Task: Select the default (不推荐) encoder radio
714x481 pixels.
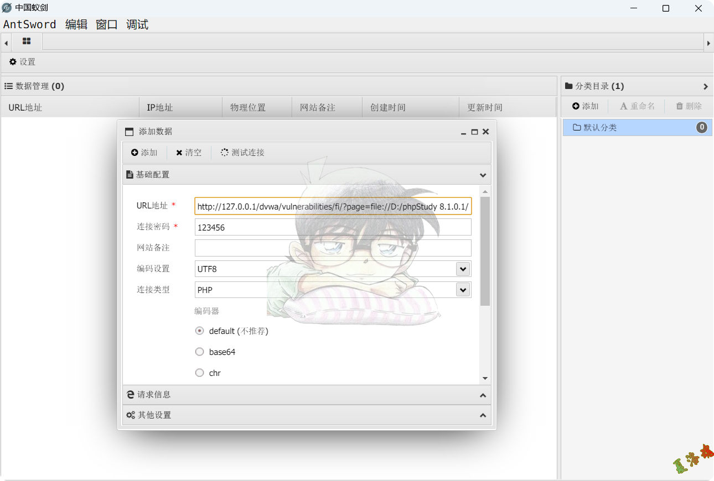Action: [x=200, y=331]
